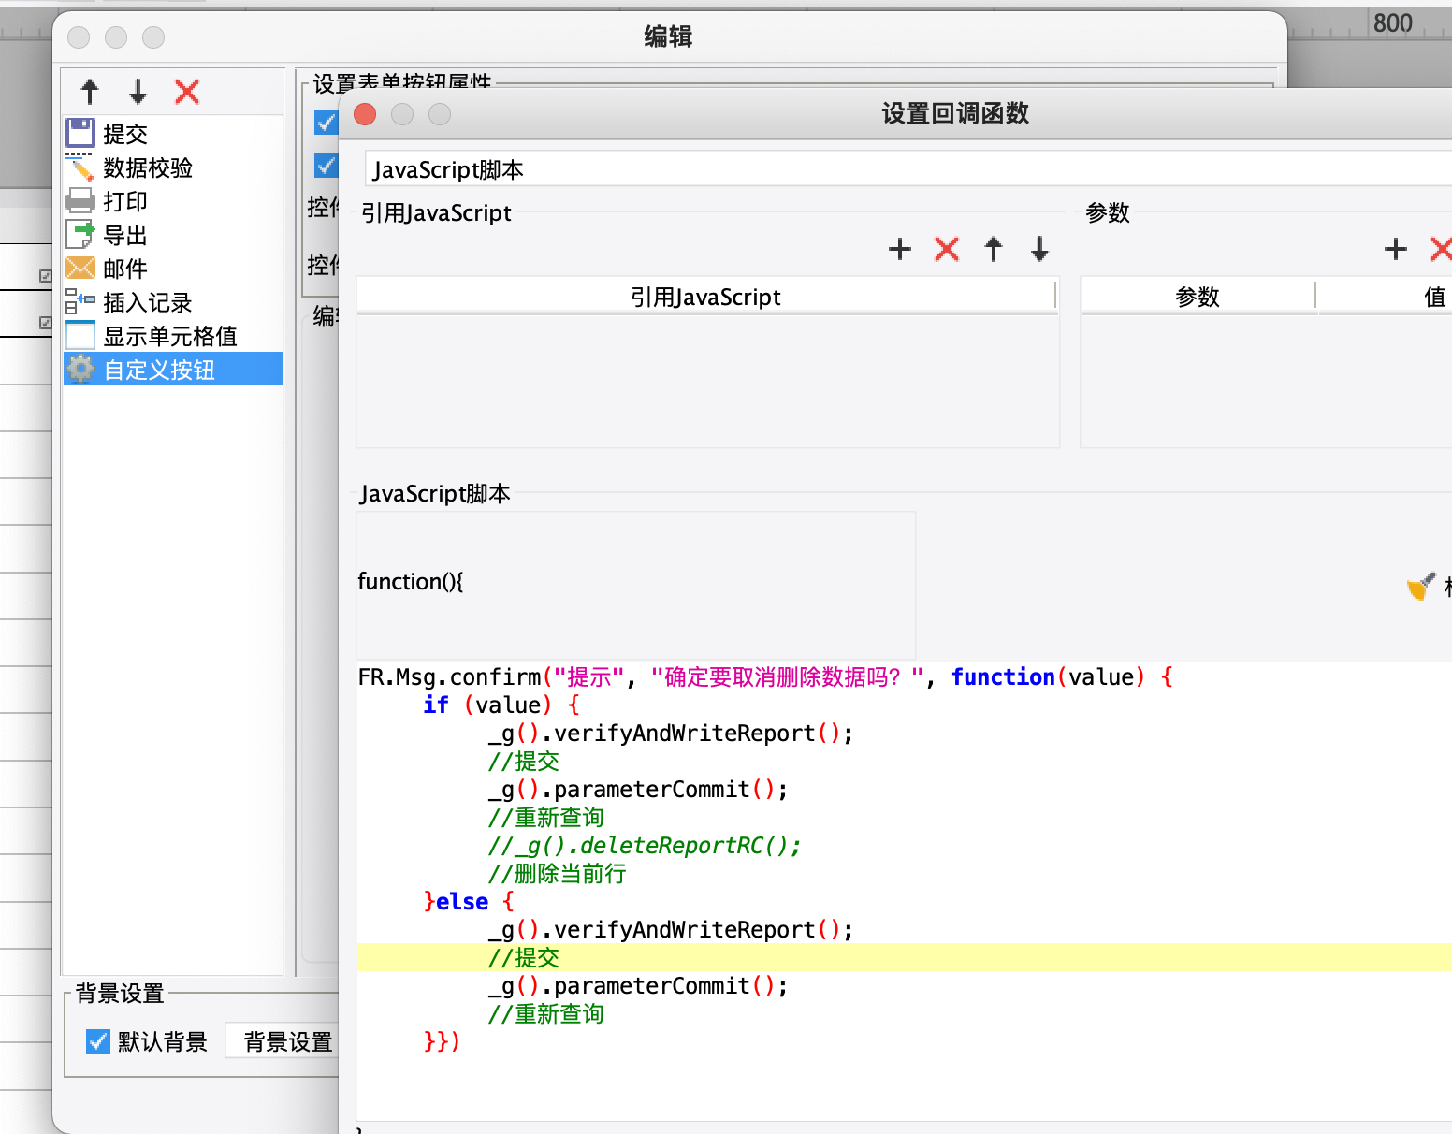Image resolution: width=1452 pixels, height=1134 pixels.
Task: Select 数据校验 in the button list
Action: click(x=147, y=167)
